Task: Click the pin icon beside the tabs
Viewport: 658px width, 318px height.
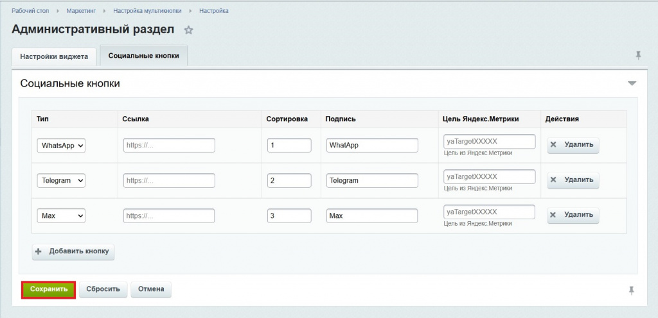Action: point(638,56)
